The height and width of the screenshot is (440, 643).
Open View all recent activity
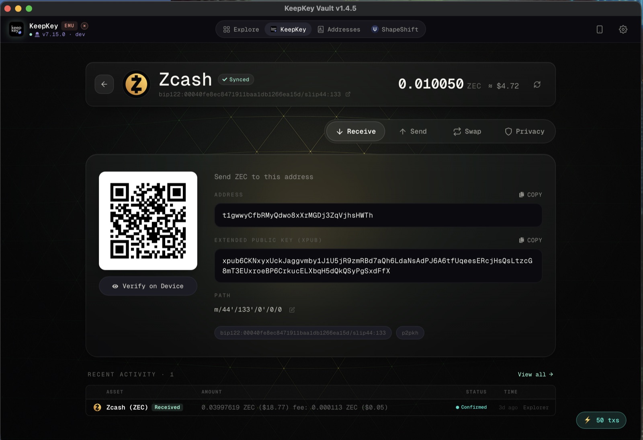tap(535, 374)
